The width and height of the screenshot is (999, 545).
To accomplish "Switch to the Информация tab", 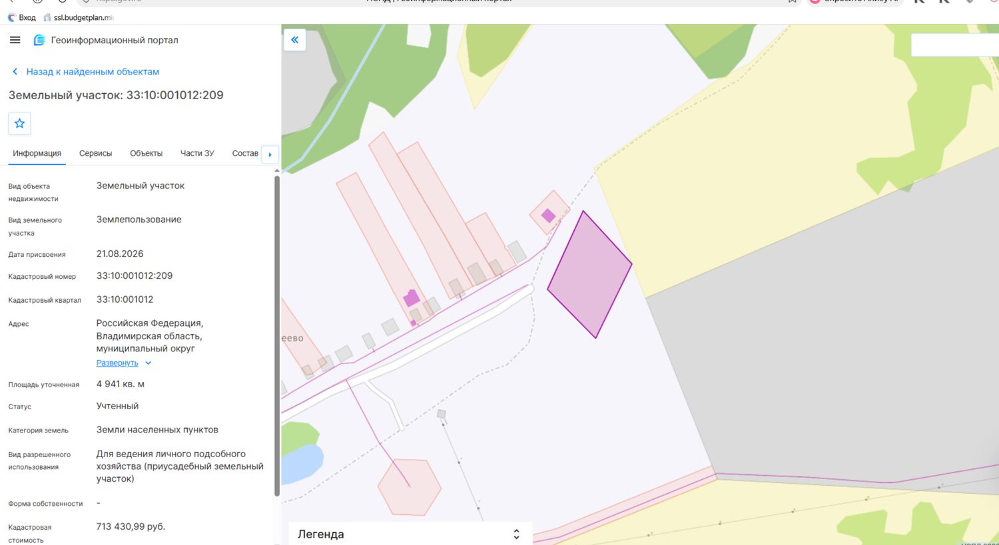I will (x=37, y=153).
